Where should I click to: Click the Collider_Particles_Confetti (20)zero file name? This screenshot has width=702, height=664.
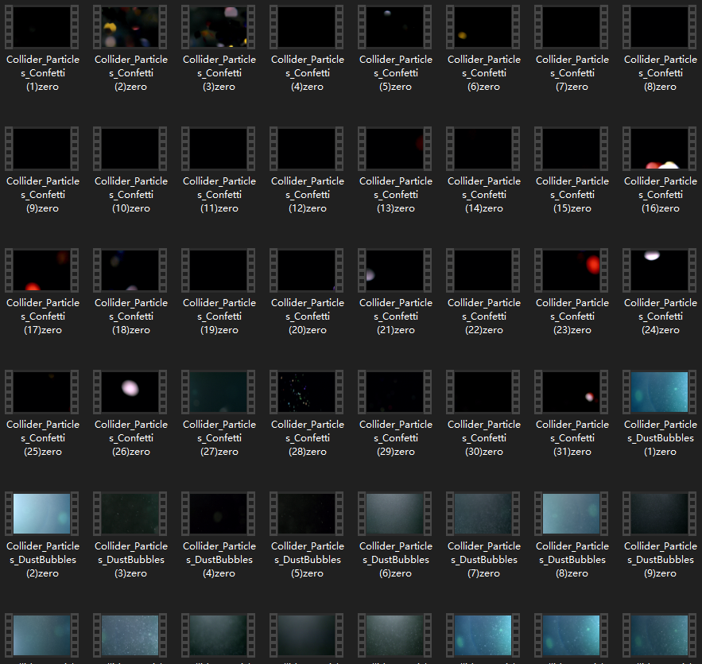[x=308, y=316]
